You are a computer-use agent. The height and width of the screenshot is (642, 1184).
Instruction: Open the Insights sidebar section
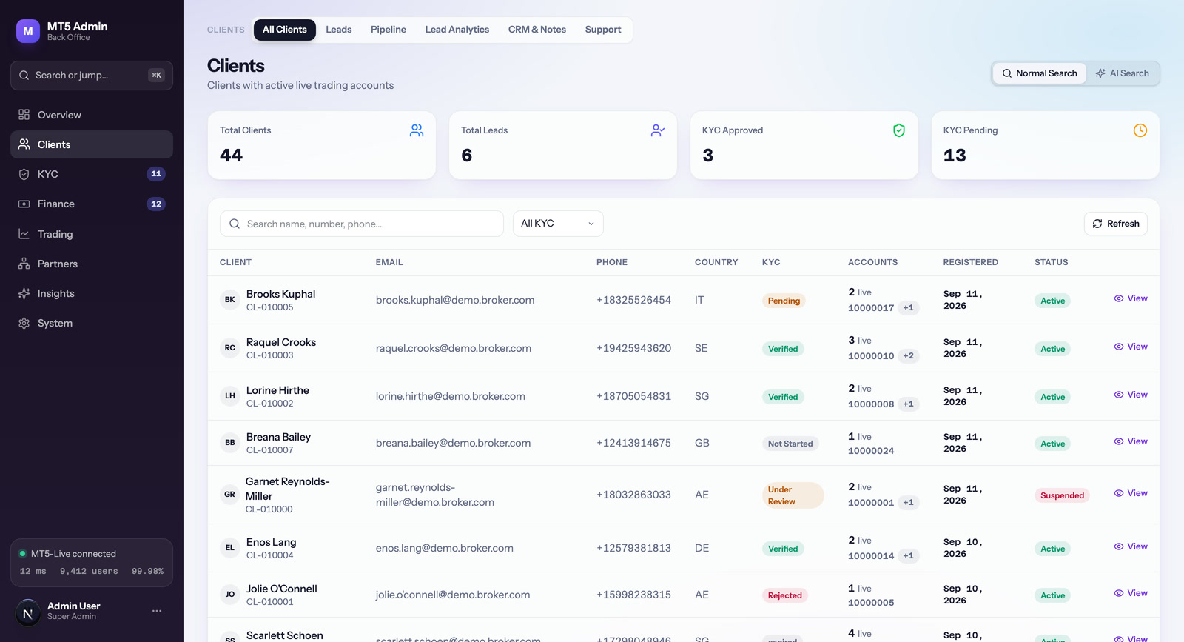(92, 293)
